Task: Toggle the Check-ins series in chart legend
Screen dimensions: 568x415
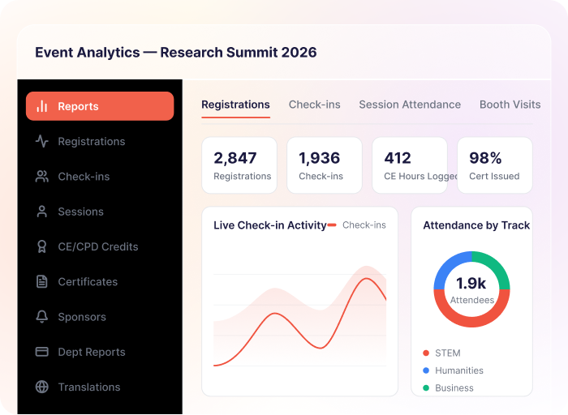Action: (357, 225)
